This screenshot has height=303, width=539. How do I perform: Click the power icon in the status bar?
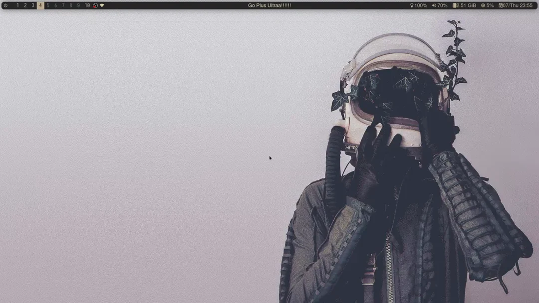[x=5, y=5]
